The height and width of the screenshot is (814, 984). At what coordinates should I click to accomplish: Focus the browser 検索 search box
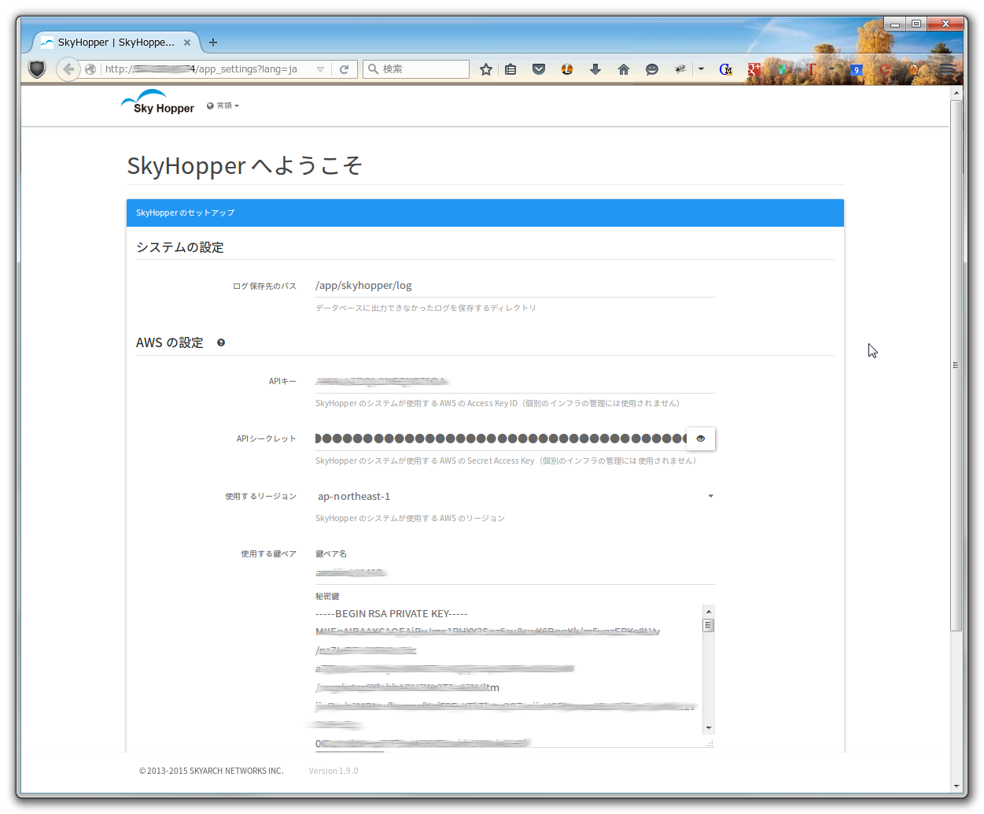(416, 69)
